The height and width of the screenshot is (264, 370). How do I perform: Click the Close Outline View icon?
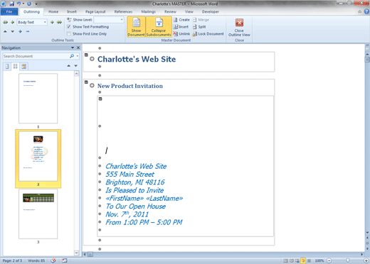tap(239, 23)
